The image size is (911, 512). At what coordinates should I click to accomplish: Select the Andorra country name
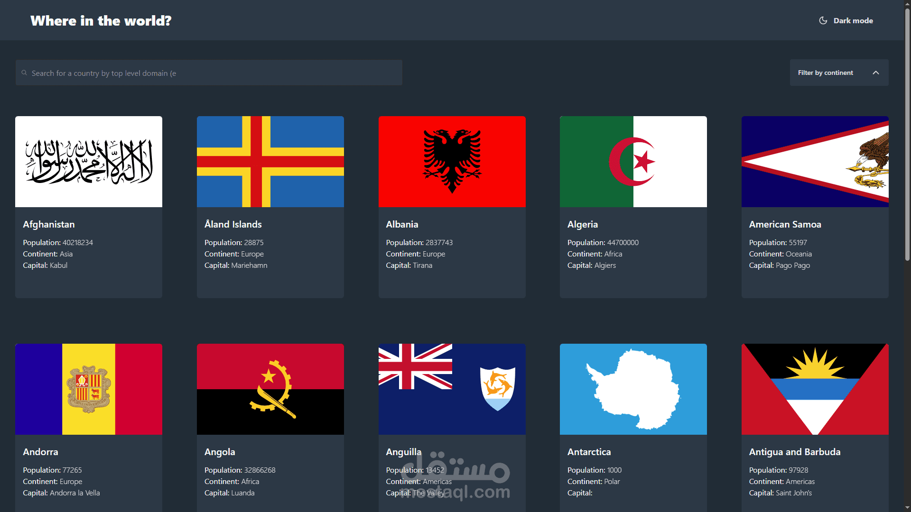40,452
